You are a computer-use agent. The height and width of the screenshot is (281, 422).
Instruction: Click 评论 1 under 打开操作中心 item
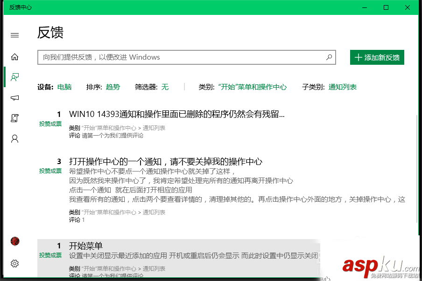[x=77, y=220]
